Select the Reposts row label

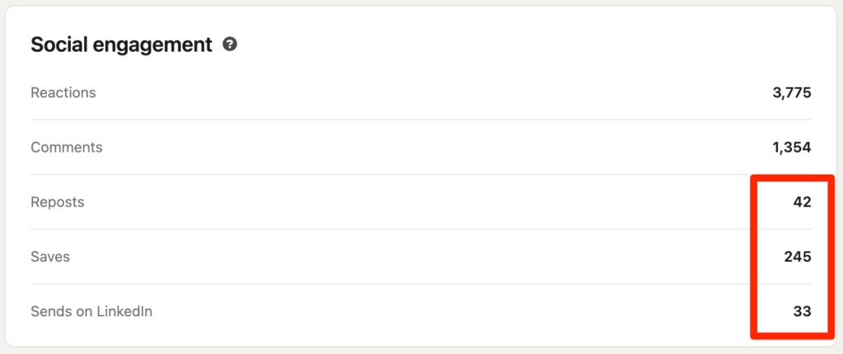pyautogui.click(x=58, y=203)
